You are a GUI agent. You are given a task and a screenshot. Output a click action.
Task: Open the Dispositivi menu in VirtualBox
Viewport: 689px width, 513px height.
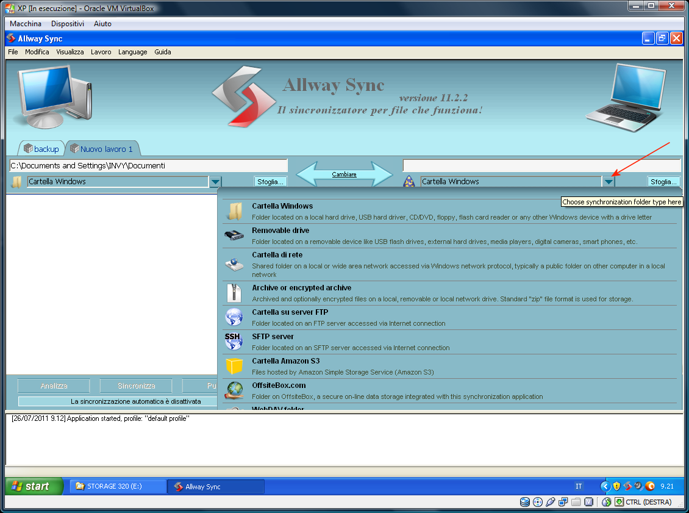pyautogui.click(x=68, y=24)
